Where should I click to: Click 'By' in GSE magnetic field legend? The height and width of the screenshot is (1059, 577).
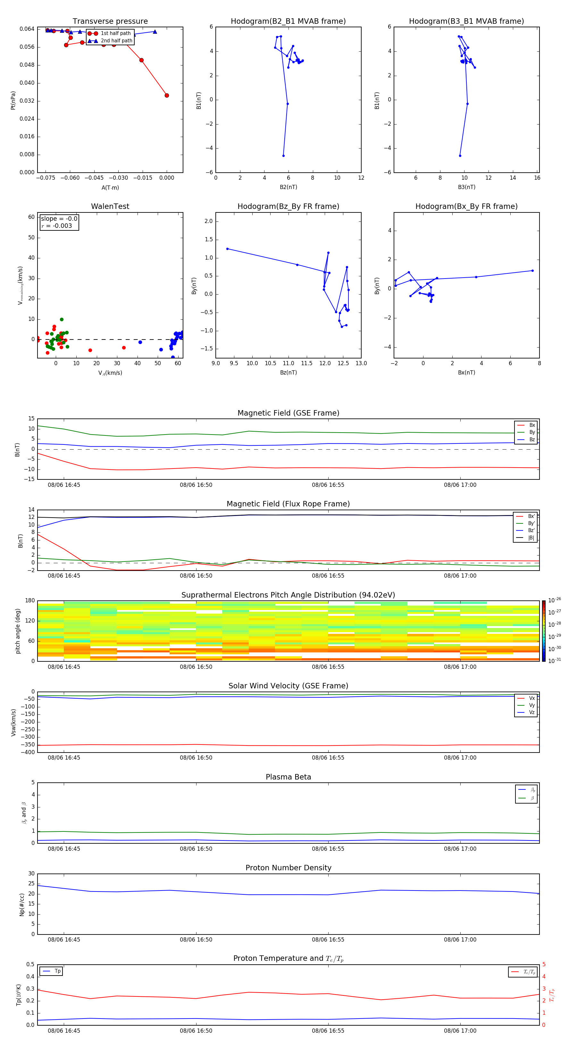tap(526, 432)
